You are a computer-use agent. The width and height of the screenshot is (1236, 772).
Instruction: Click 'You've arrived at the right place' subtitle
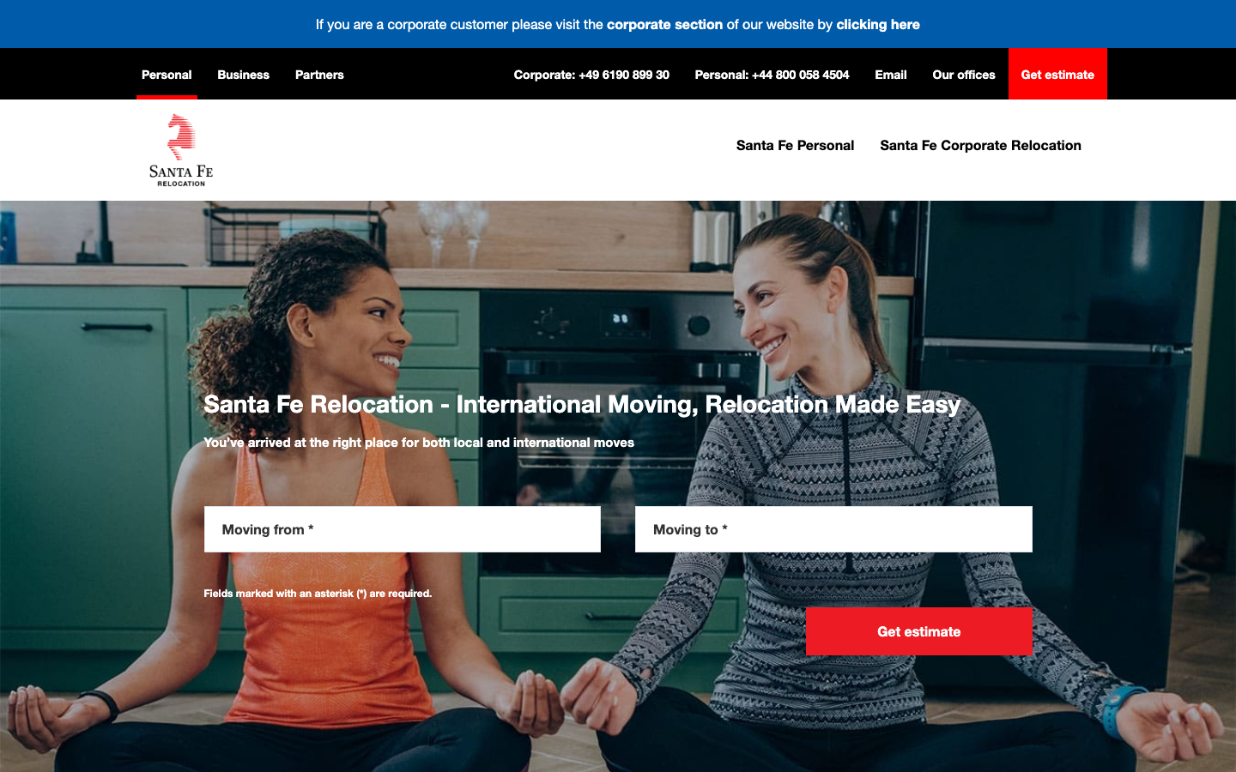pyautogui.click(x=419, y=443)
